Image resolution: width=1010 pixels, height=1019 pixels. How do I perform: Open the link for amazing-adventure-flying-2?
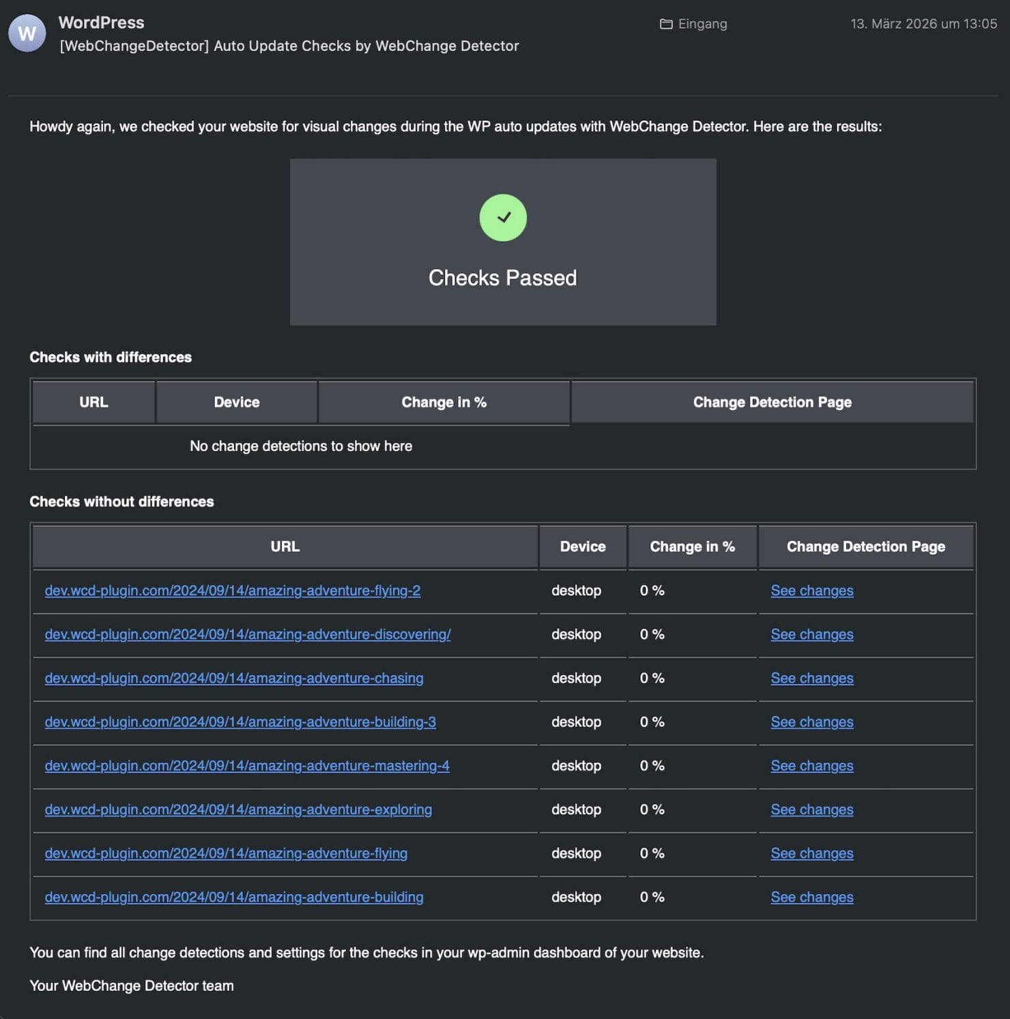point(233,591)
